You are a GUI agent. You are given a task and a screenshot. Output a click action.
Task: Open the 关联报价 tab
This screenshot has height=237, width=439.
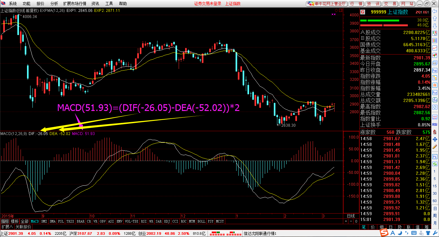[23, 227]
